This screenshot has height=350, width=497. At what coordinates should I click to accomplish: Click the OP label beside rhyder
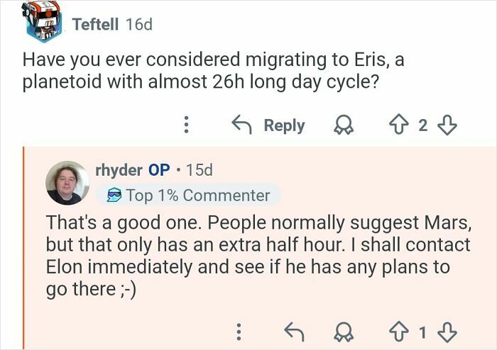coord(158,170)
